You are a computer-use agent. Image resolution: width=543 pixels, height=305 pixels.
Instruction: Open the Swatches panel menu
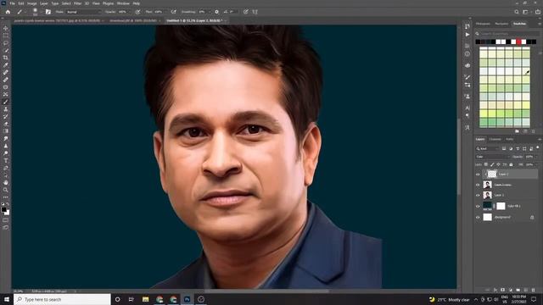point(540,24)
